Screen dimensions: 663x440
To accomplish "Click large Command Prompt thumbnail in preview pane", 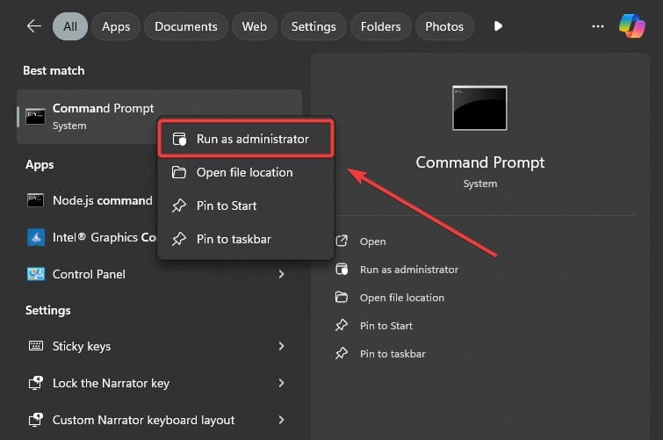I will pyautogui.click(x=479, y=108).
